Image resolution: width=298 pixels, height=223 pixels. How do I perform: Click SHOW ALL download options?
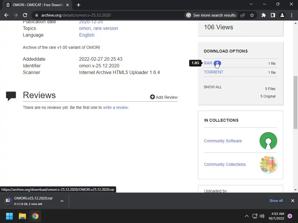click(213, 87)
